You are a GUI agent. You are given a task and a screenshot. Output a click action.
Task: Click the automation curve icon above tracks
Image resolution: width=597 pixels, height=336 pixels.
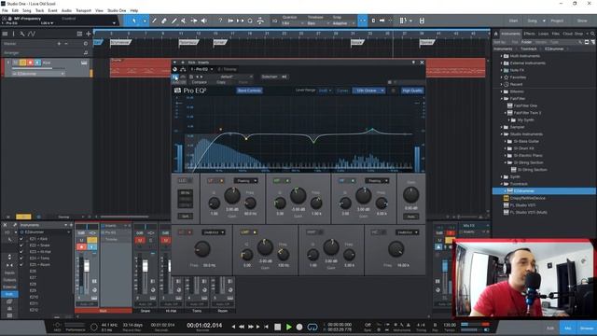[32, 34]
